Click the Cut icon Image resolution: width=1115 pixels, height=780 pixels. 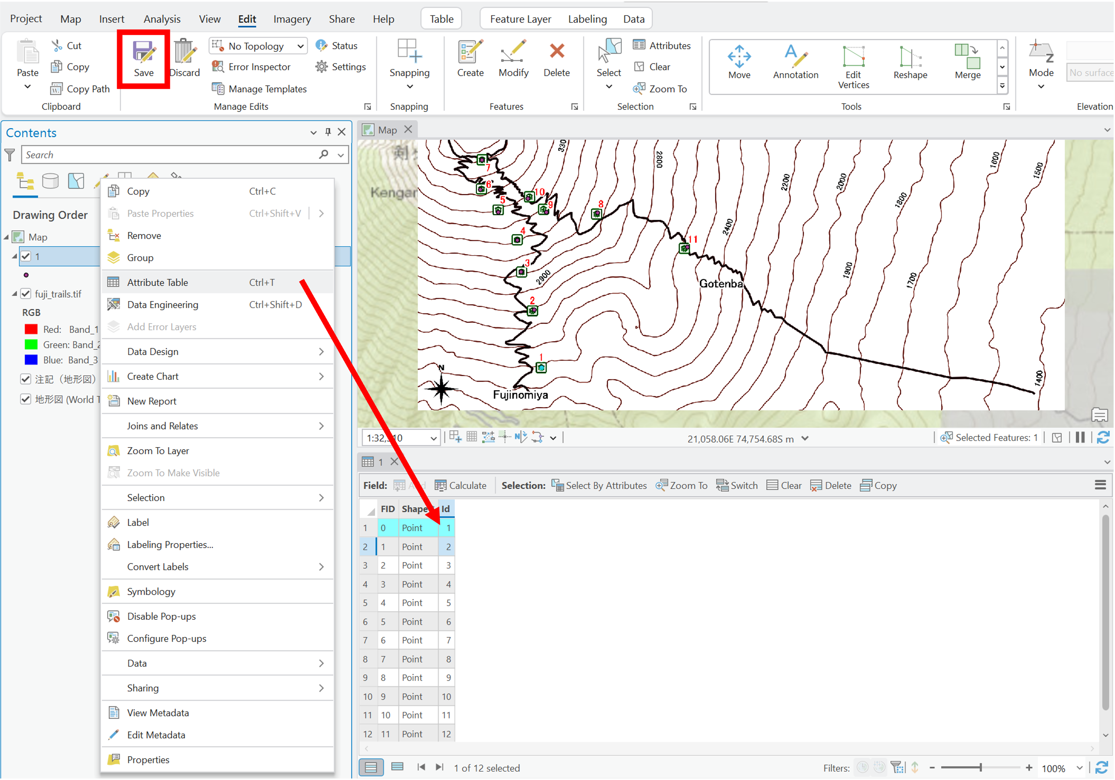(x=57, y=46)
